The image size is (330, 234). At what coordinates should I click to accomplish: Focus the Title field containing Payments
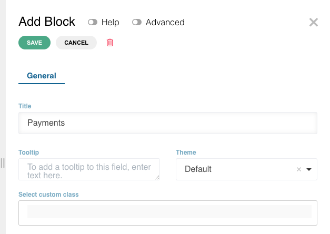tap(168, 123)
